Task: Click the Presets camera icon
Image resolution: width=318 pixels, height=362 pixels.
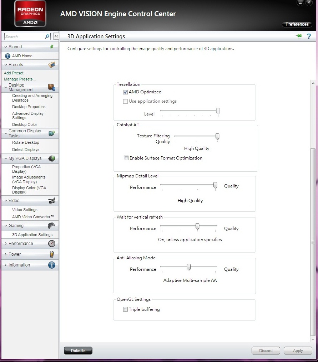Action: pyautogui.click(x=52, y=65)
